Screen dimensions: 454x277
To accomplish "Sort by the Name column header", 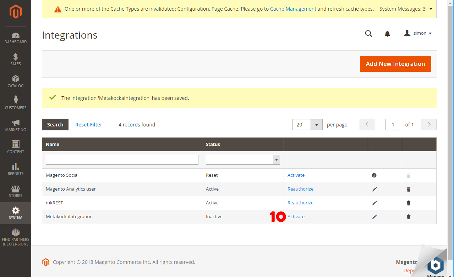I will coord(122,145).
